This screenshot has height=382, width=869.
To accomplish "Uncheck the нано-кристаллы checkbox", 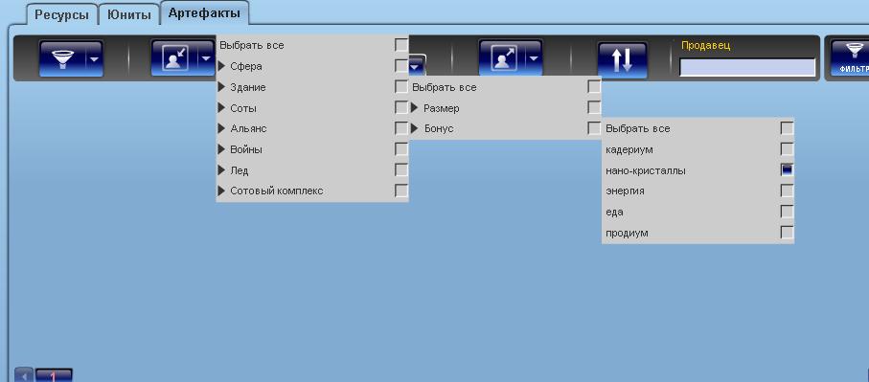I will 787,170.
